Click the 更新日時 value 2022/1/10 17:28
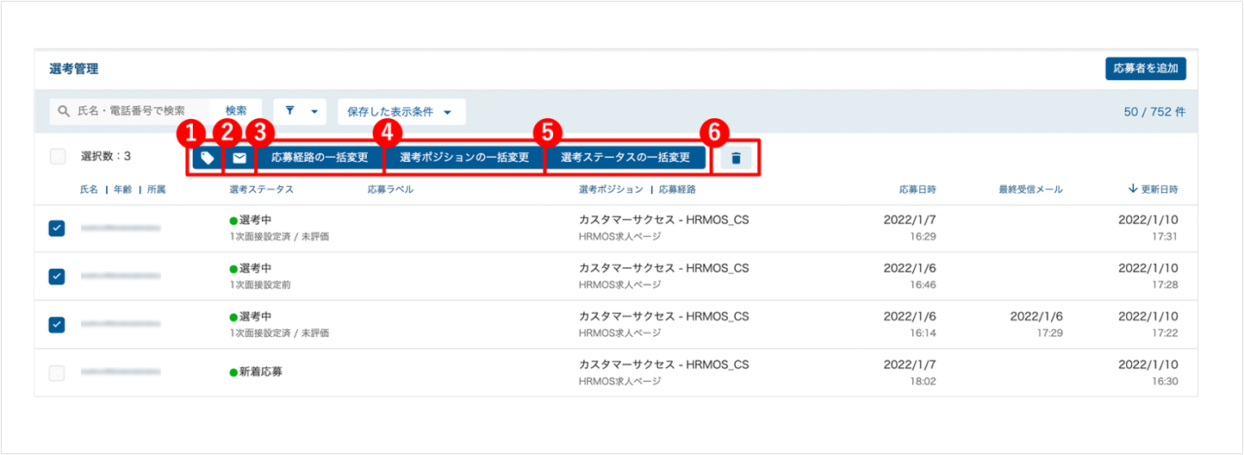This screenshot has height=455, width=1244. coord(1148,276)
